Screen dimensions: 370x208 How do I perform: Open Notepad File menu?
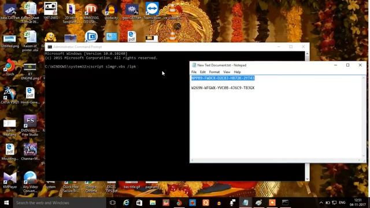coord(194,72)
